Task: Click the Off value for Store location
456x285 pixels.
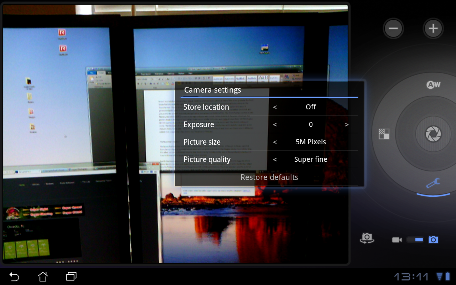Action: (x=311, y=107)
